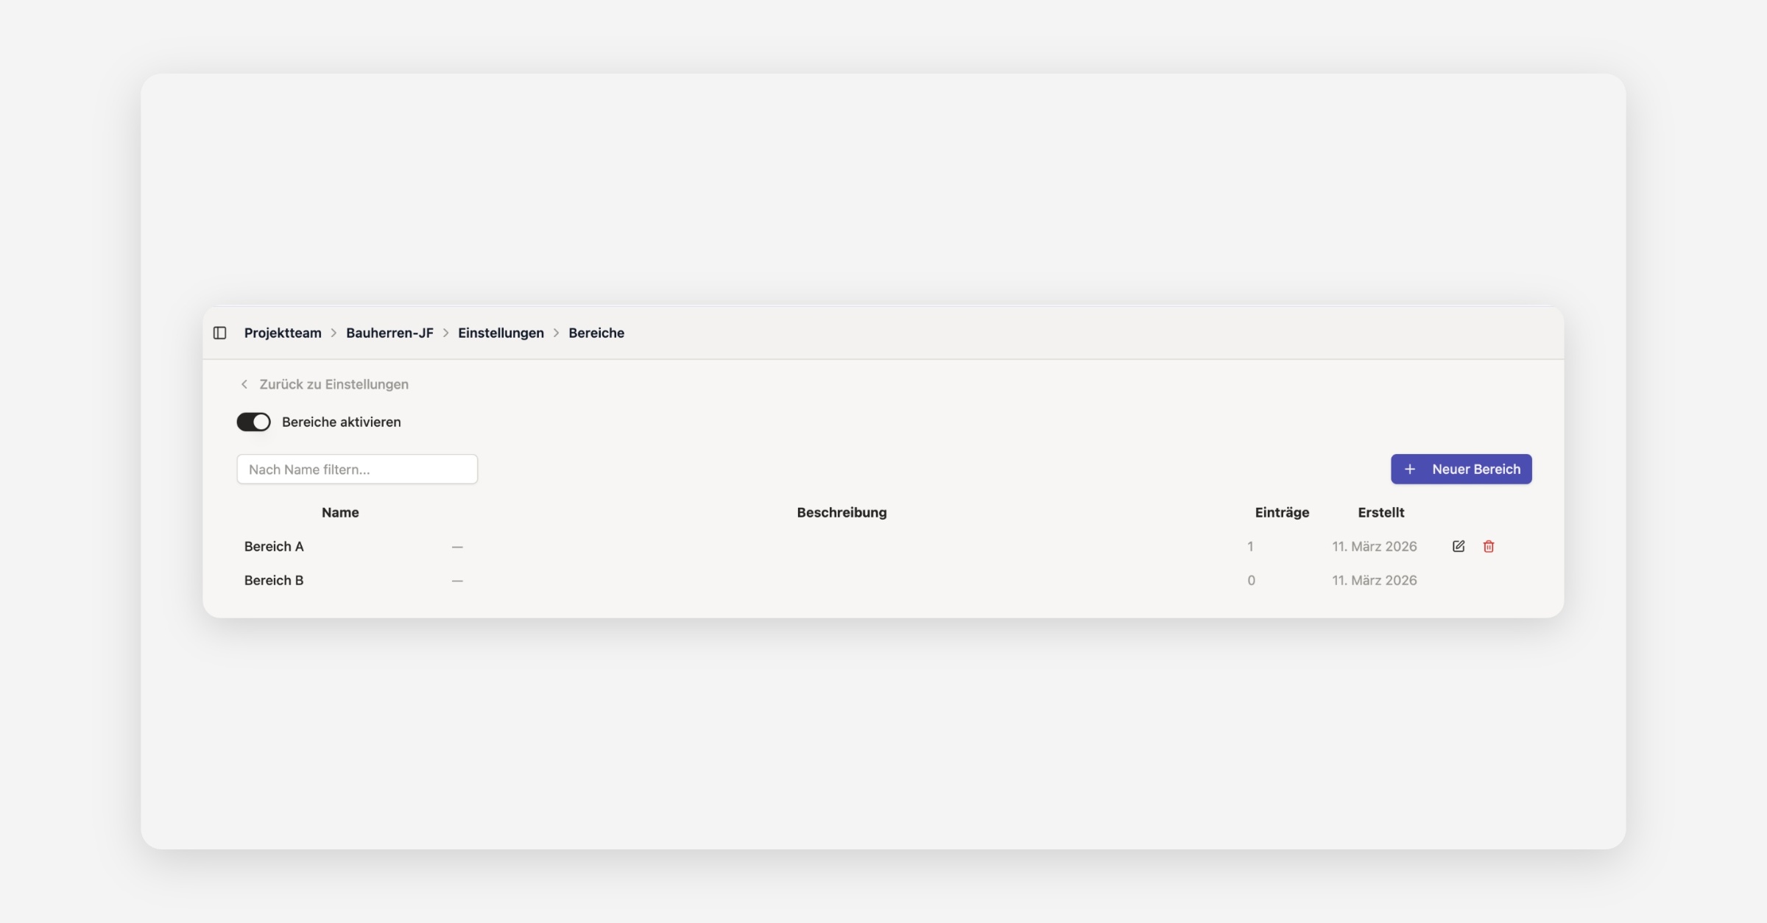
Task: Toggle the sidebar panel icon
Action: (219, 333)
